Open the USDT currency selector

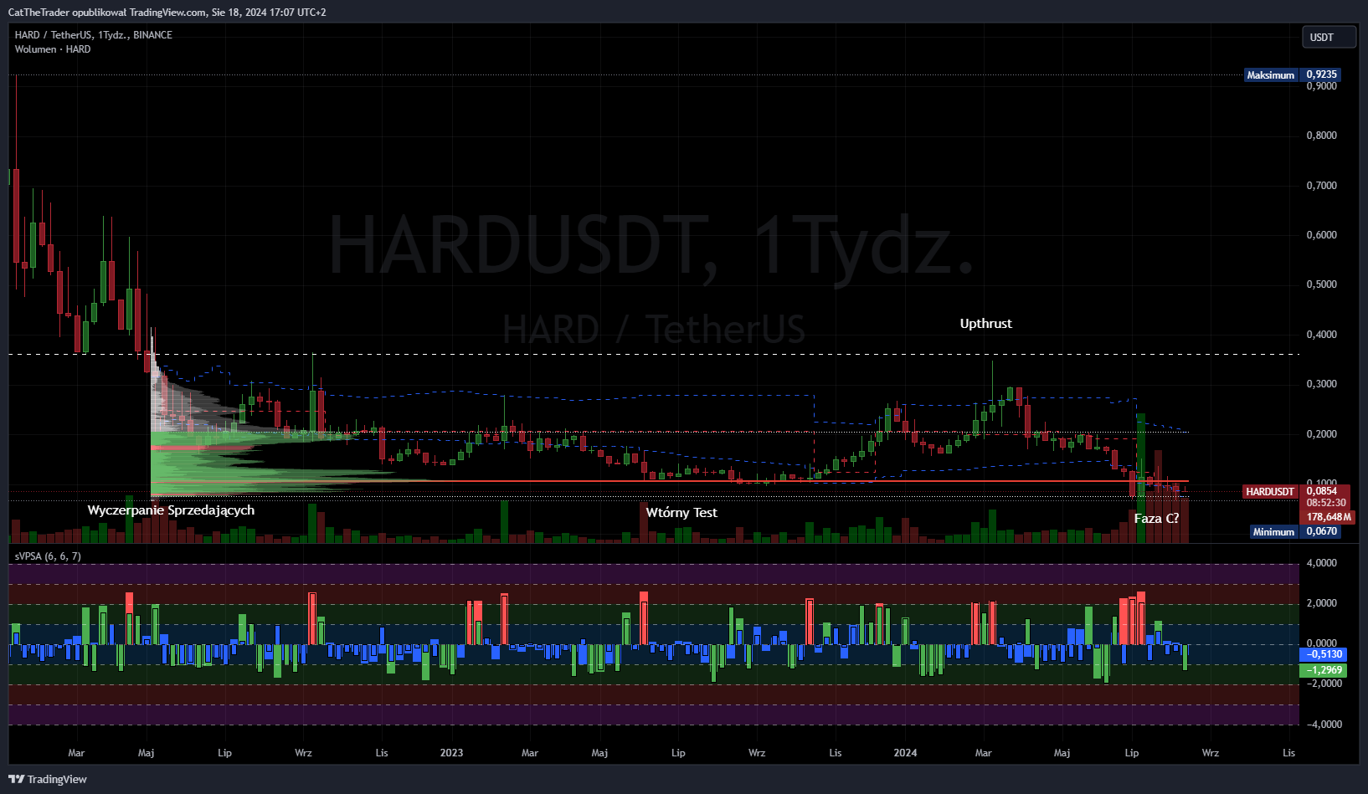pyautogui.click(x=1329, y=38)
